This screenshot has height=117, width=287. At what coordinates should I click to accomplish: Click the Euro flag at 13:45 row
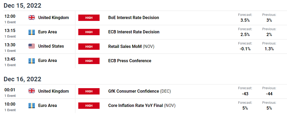[32, 61]
